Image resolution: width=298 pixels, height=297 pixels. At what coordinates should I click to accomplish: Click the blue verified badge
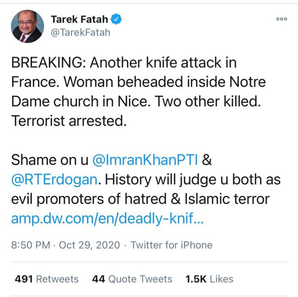117,19
